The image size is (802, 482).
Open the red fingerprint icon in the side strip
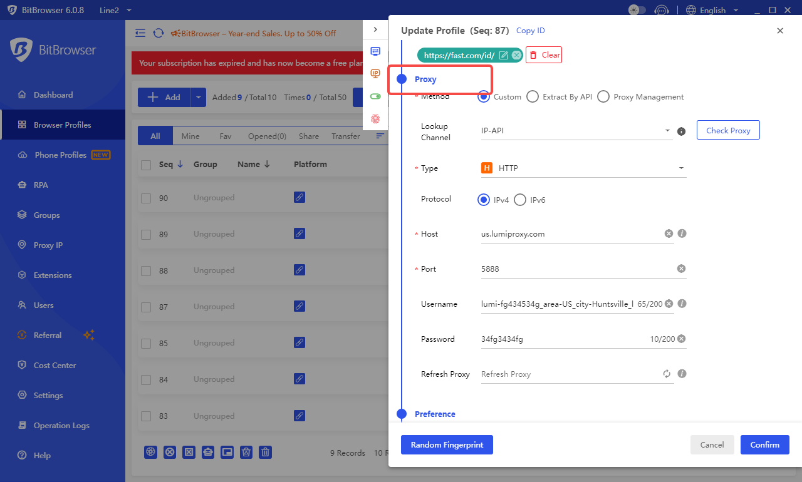point(375,118)
